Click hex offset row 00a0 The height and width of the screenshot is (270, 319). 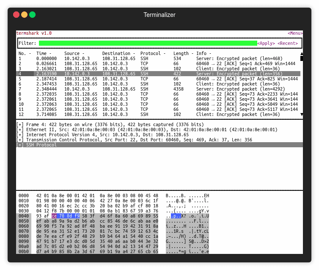24,247
